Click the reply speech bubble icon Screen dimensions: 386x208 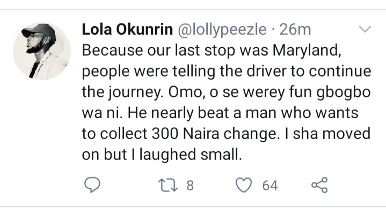(x=92, y=185)
